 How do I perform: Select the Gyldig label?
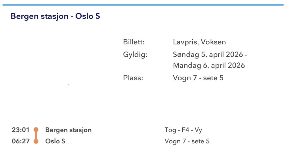click(135, 55)
